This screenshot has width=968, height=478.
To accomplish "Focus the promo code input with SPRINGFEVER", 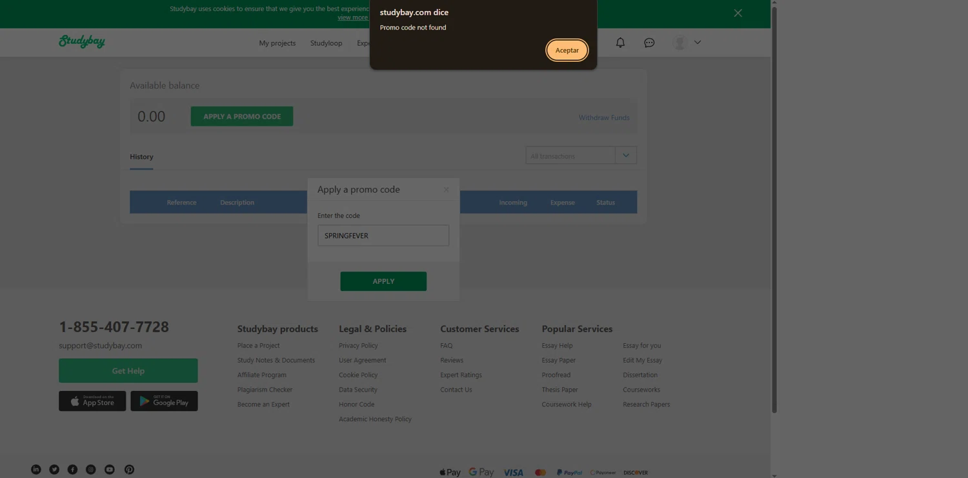I will click(x=383, y=235).
